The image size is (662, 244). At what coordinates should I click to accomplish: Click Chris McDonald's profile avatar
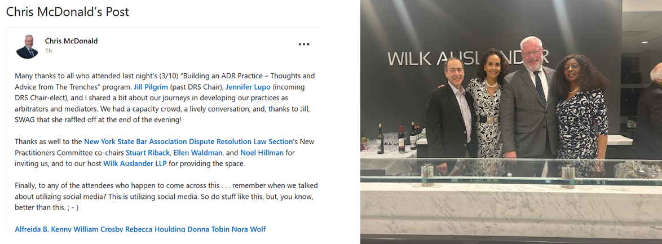[x=27, y=46]
